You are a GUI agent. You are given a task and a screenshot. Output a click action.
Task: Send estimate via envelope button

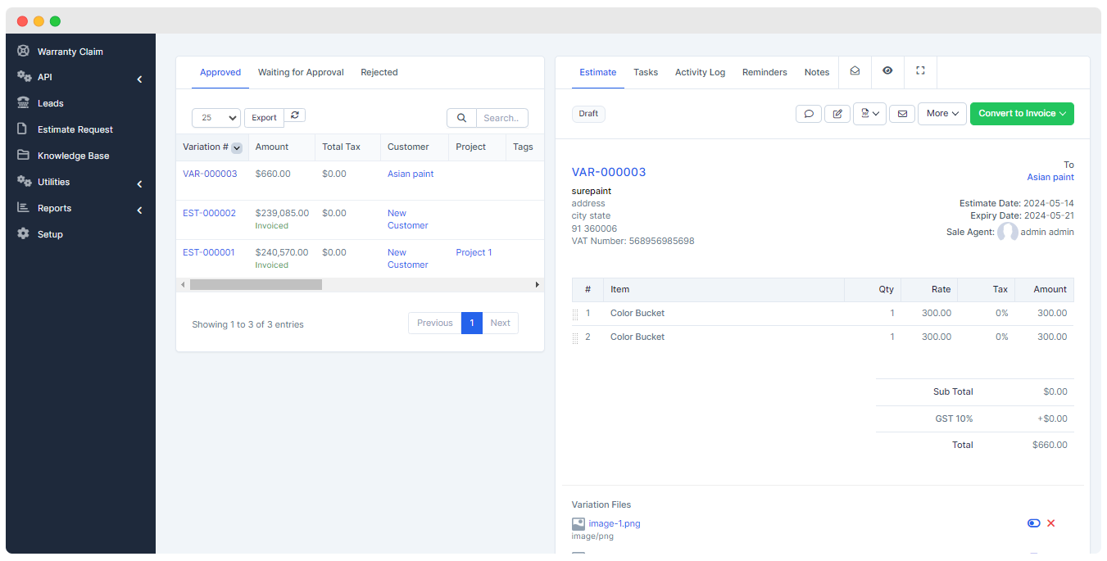point(902,114)
